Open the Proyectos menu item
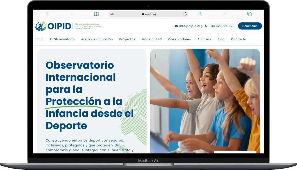Viewport: 297px width, 170px height. 127,39
